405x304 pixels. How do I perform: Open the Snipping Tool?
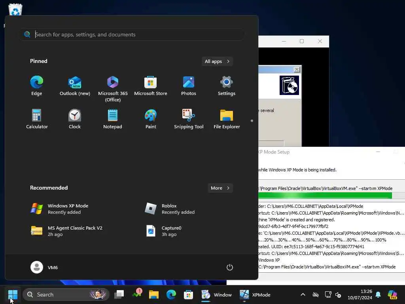tap(189, 119)
